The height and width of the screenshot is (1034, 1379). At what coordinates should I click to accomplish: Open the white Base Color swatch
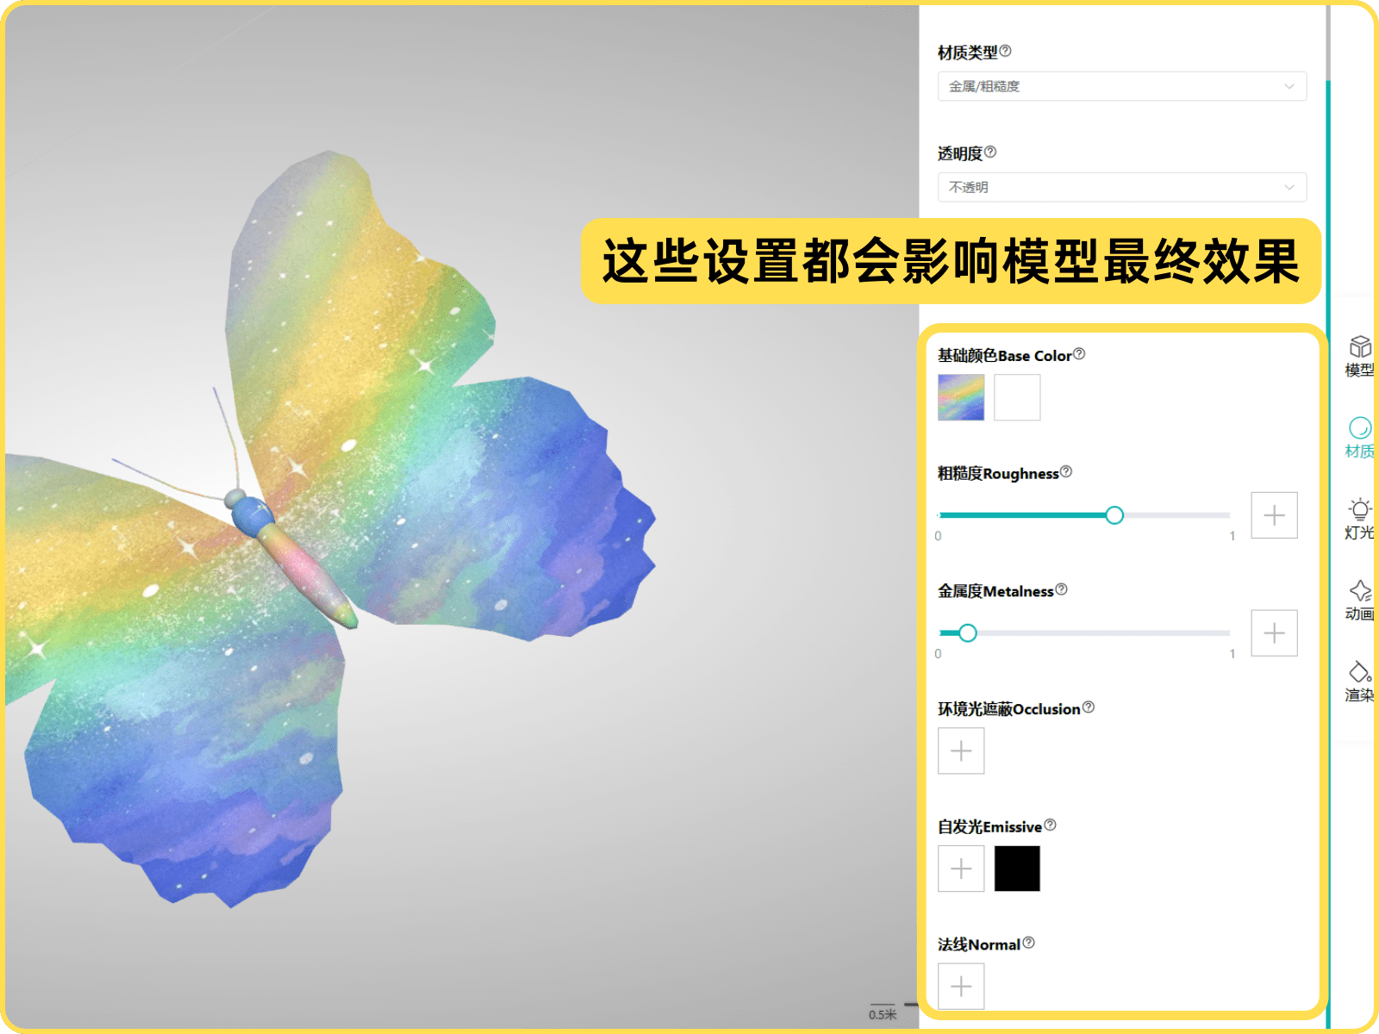1017,397
